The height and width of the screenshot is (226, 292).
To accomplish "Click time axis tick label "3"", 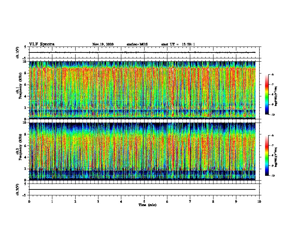I will pyautogui.click(x=98, y=202).
